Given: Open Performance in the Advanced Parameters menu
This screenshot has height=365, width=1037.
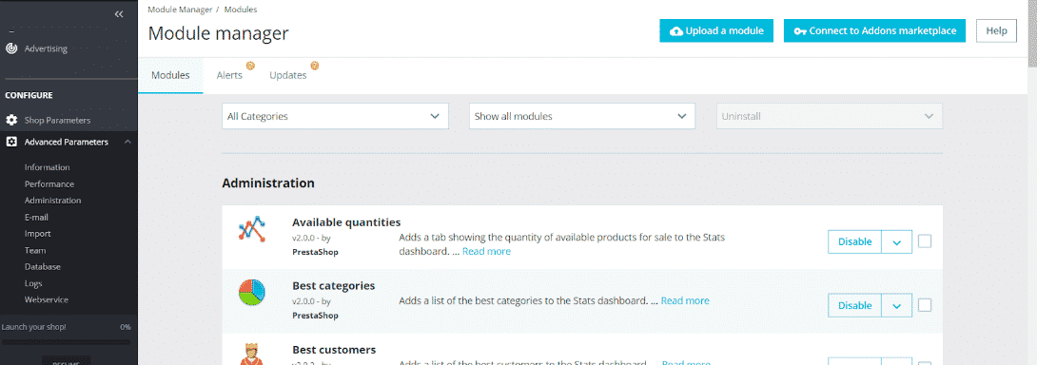Looking at the screenshot, I should (x=49, y=183).
